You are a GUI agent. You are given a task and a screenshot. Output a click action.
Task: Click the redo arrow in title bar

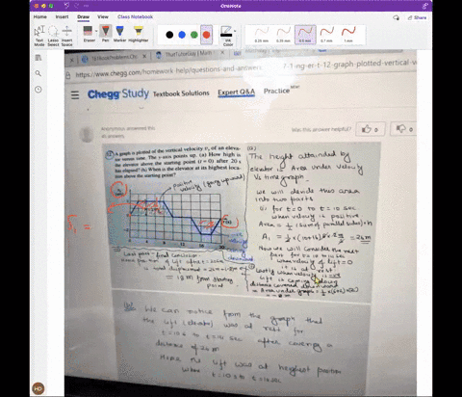pos(77,6)
